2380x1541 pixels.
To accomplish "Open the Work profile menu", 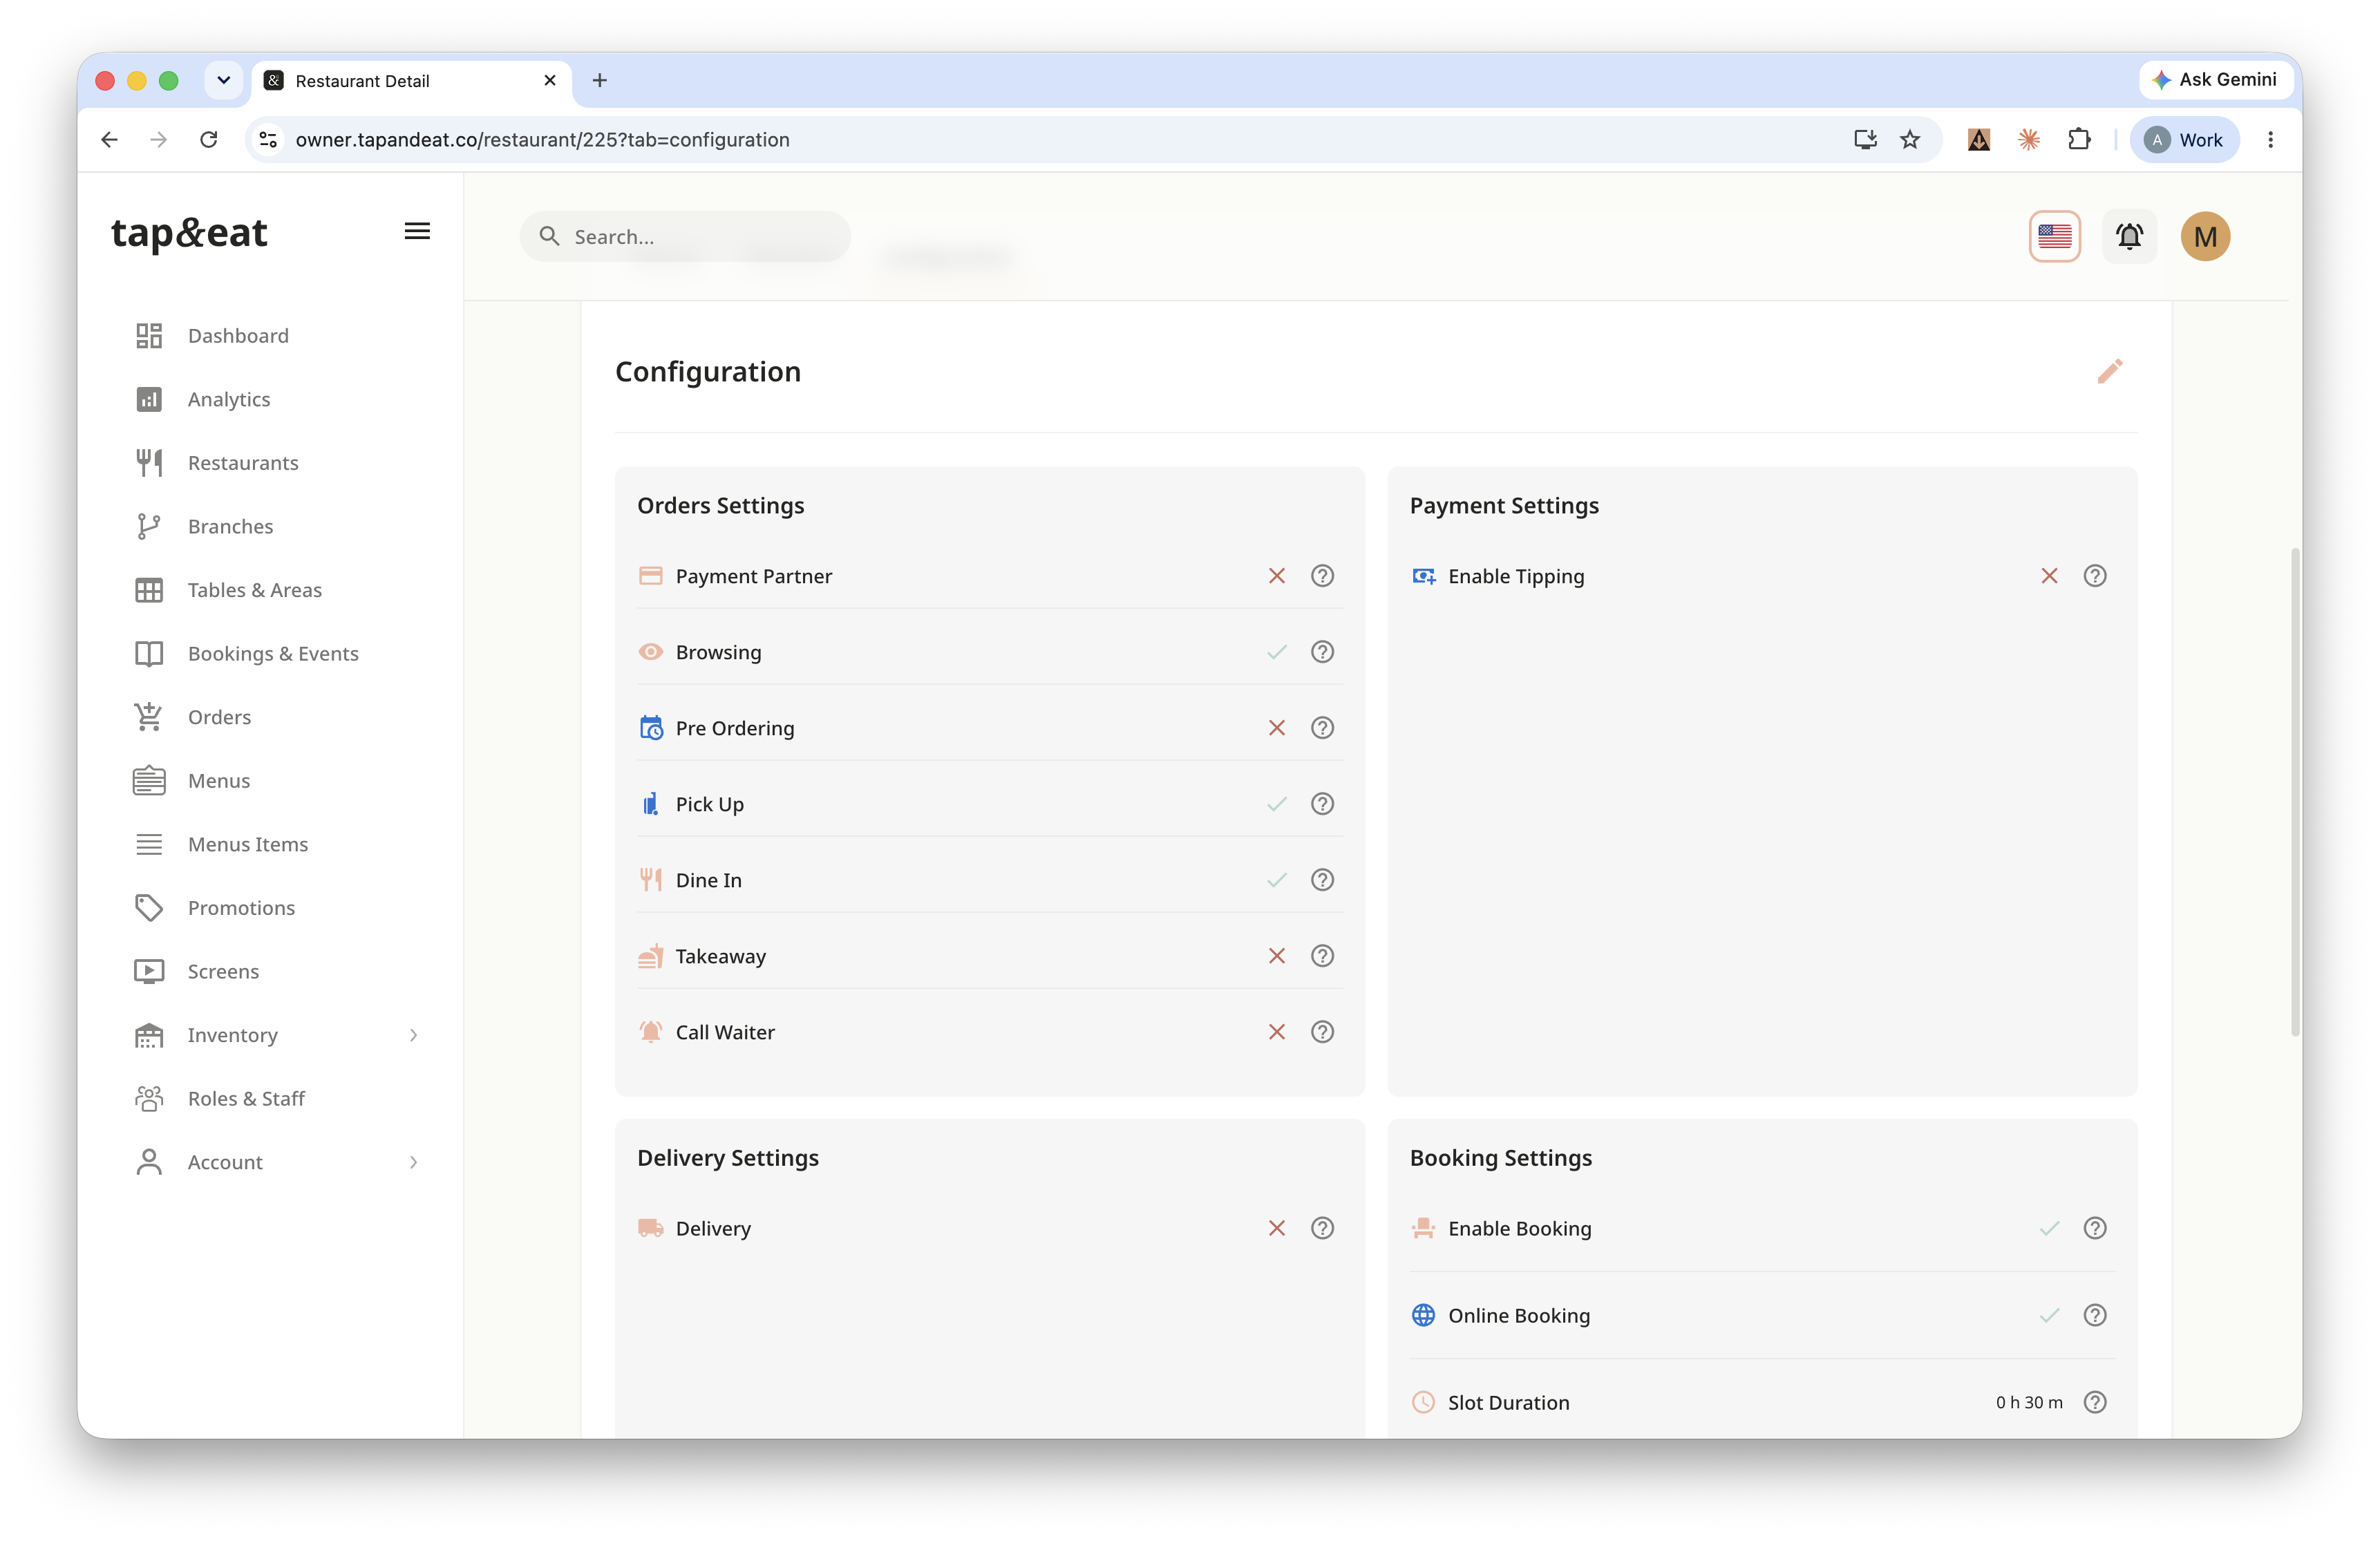I will pyautogui.click(x=2184, y=140).
